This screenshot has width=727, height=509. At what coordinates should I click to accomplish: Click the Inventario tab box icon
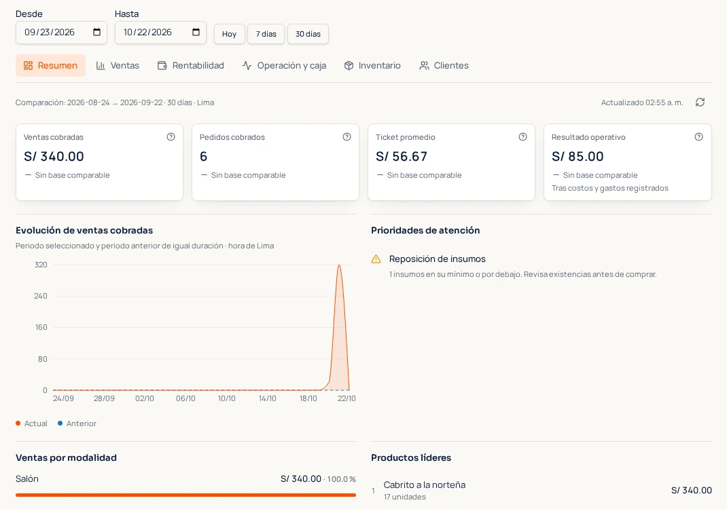349,65
